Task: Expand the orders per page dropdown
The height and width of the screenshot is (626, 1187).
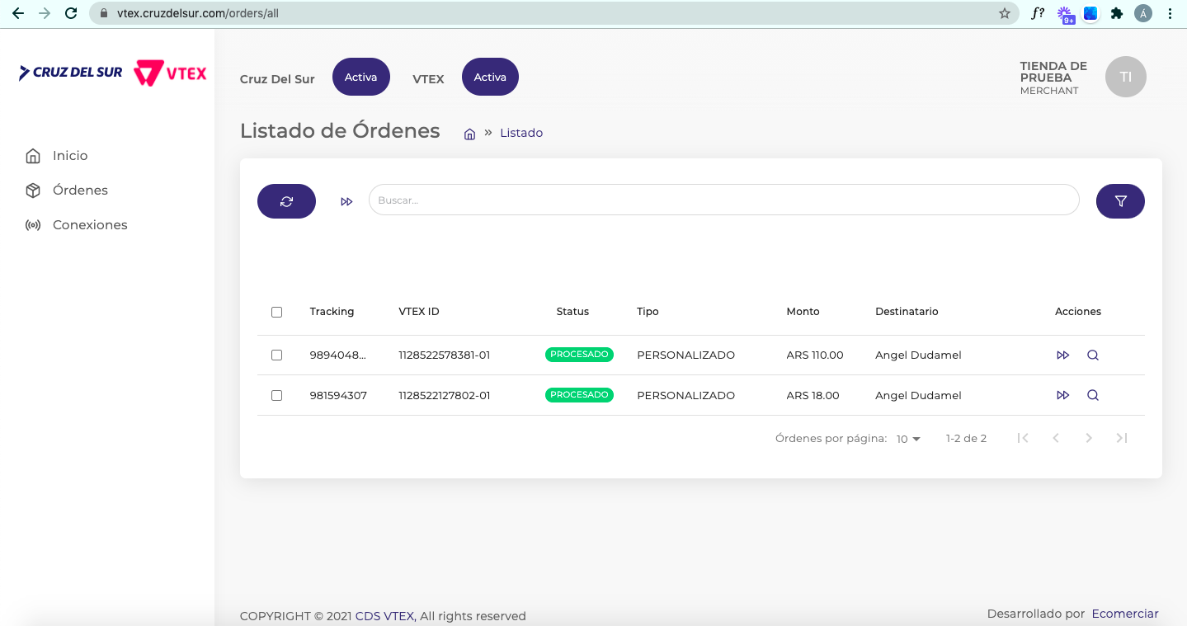Action: click(x=908, y=440)
